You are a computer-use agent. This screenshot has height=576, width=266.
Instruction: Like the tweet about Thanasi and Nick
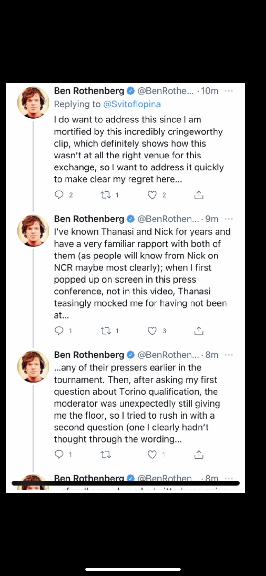tap(152, 330)
